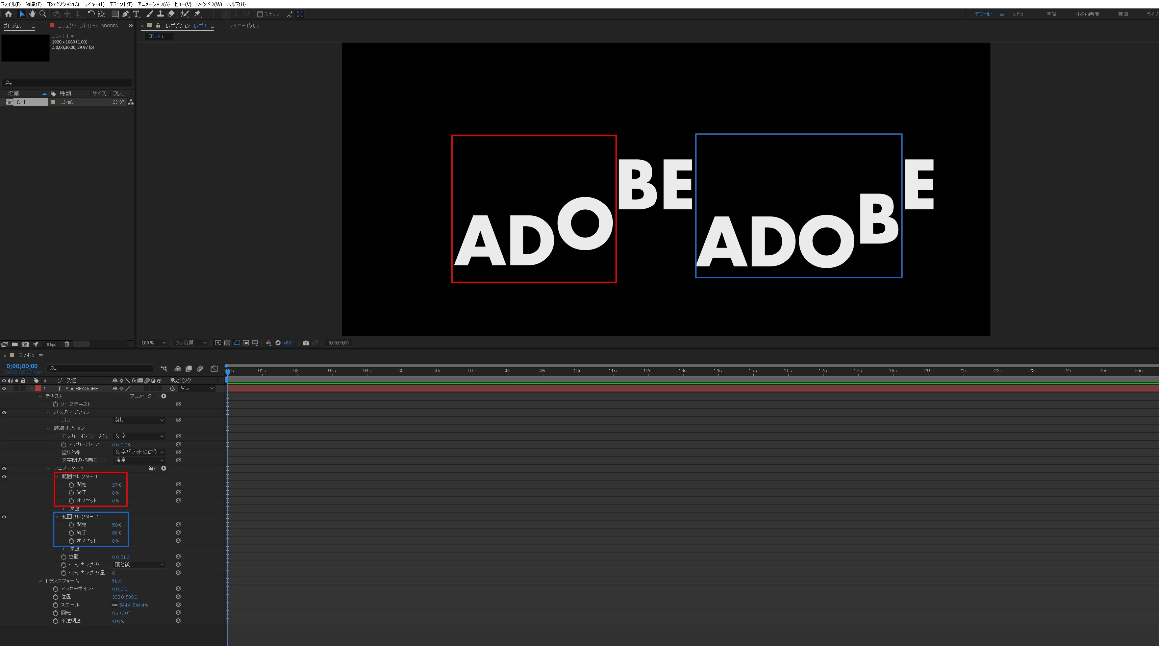Toggle visibility of 範囲セレクター 2
Image resolution: width=1159 pixels, height=646 pixels.
(x=4, y=516)
